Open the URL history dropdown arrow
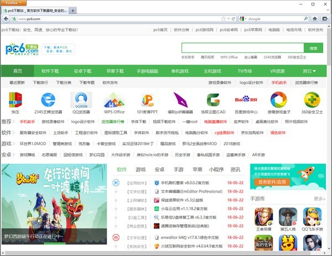 tap(229, 19)
